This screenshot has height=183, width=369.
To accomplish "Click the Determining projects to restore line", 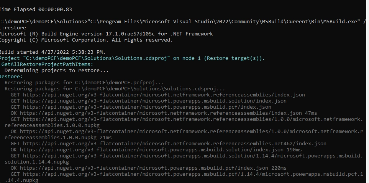I will point(56,70).
